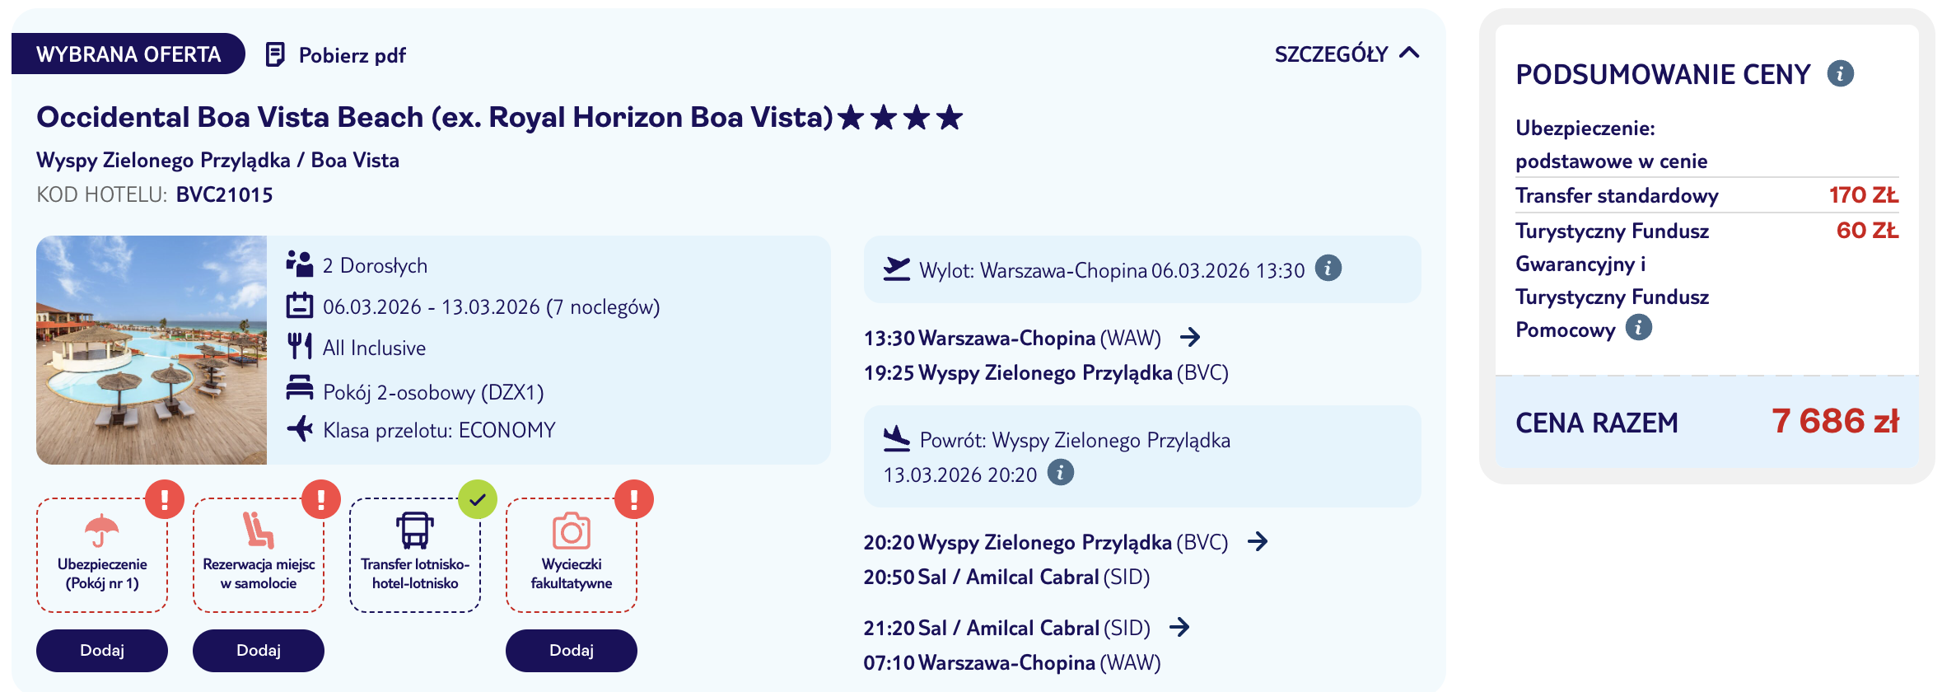
Task: Expand the Sal / Amilcal Cabral 21:20 segment arrow
Action: [x=1179, y=627]
